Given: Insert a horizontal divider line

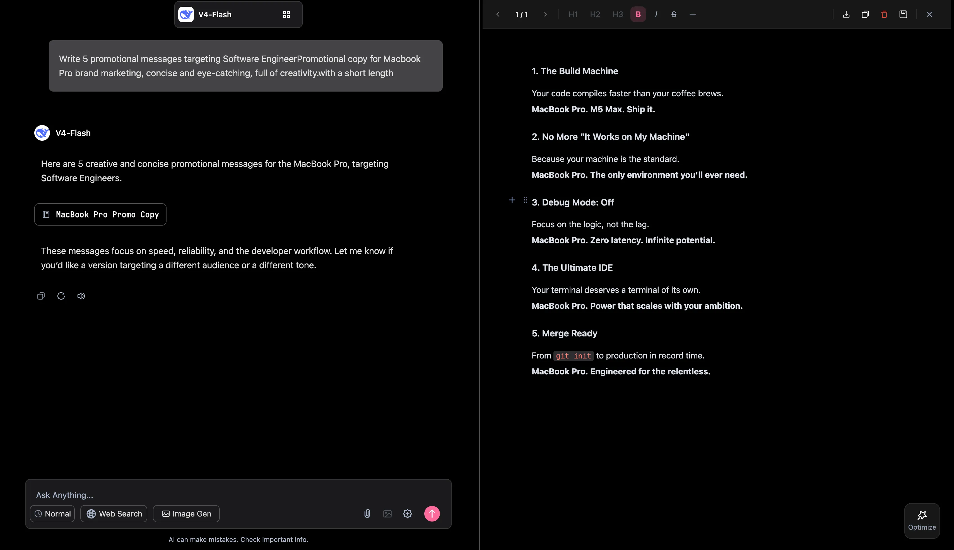Looking at the screenshot, I should [x=693, y=14].
